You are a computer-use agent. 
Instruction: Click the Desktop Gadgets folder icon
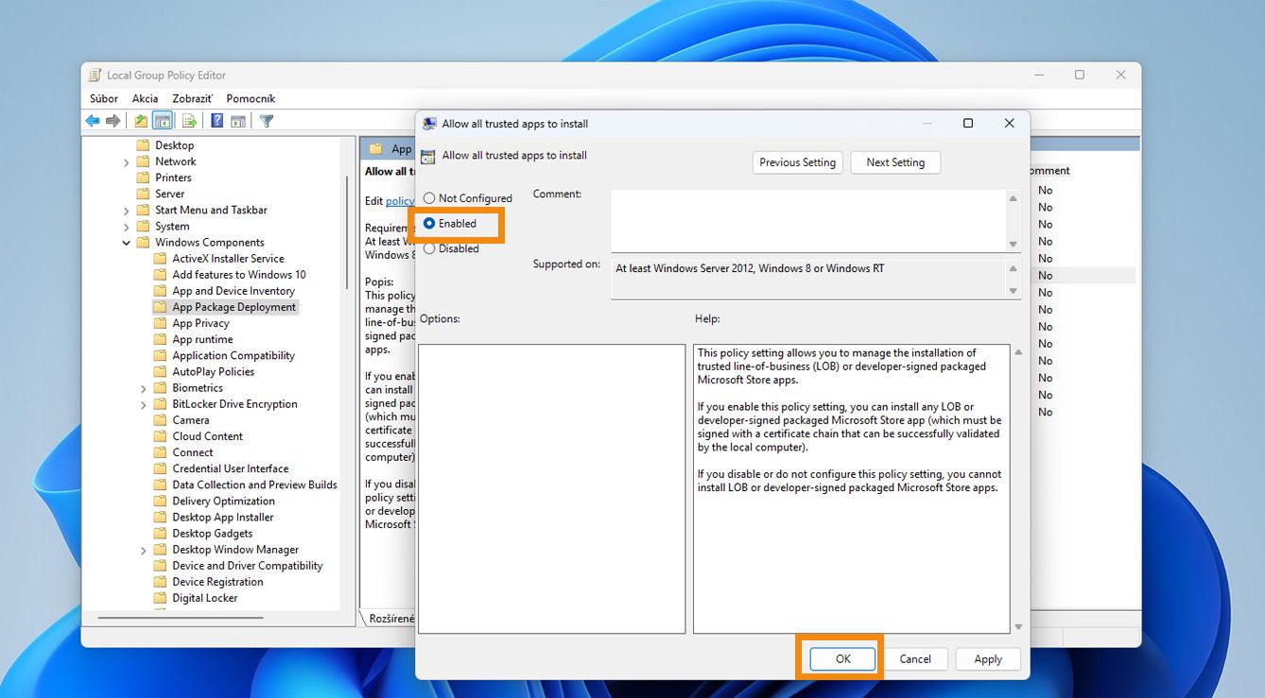coord(161,534)
